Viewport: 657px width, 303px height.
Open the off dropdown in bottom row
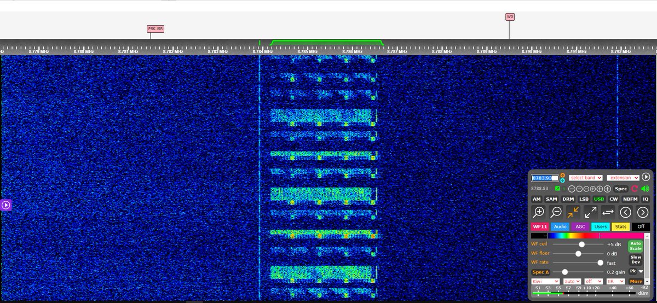[593, 281]
